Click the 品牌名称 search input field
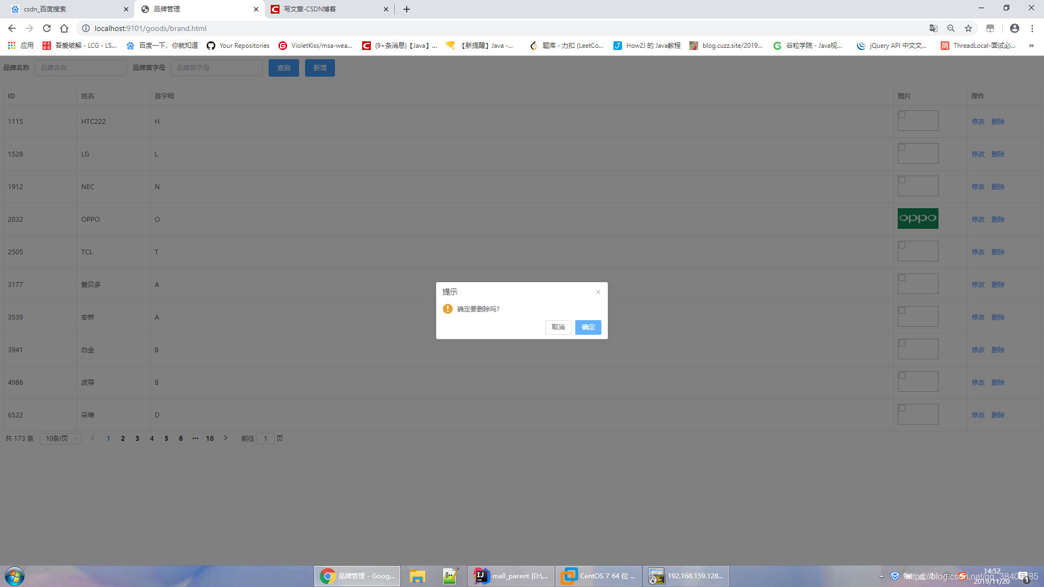Screen dimensions: 1044x587 pos(80,68)
